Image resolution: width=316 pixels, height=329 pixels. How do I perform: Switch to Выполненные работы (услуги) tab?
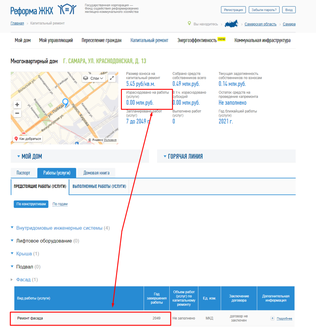(99, 186)
